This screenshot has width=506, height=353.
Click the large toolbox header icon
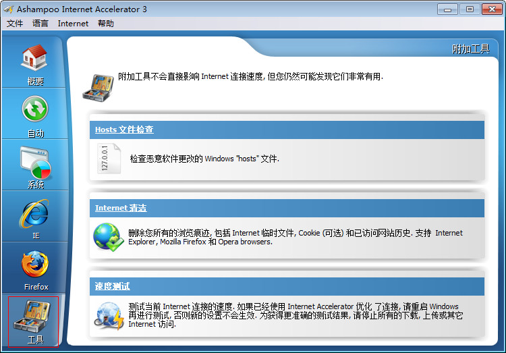(98, 88)
